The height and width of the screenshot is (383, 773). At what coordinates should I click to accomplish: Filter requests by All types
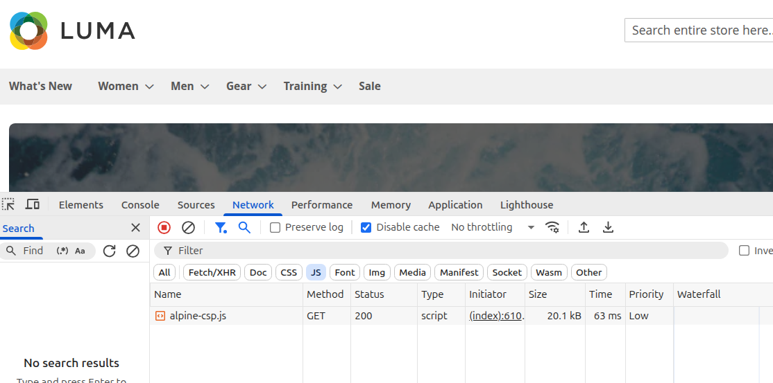point(164,272)
